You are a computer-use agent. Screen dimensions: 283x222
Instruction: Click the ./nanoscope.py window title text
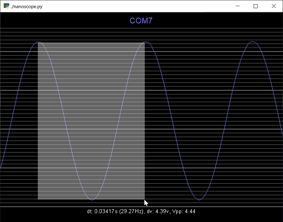coord(27,7)
